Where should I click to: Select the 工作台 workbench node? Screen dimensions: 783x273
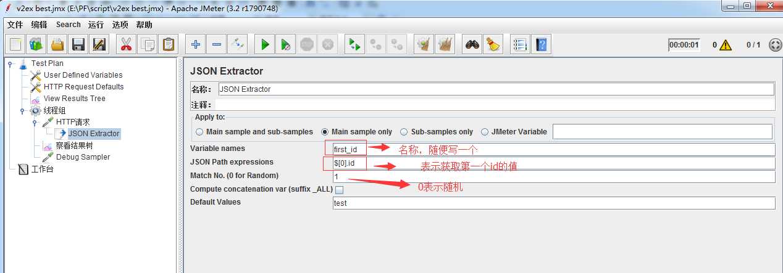[42, 169]
